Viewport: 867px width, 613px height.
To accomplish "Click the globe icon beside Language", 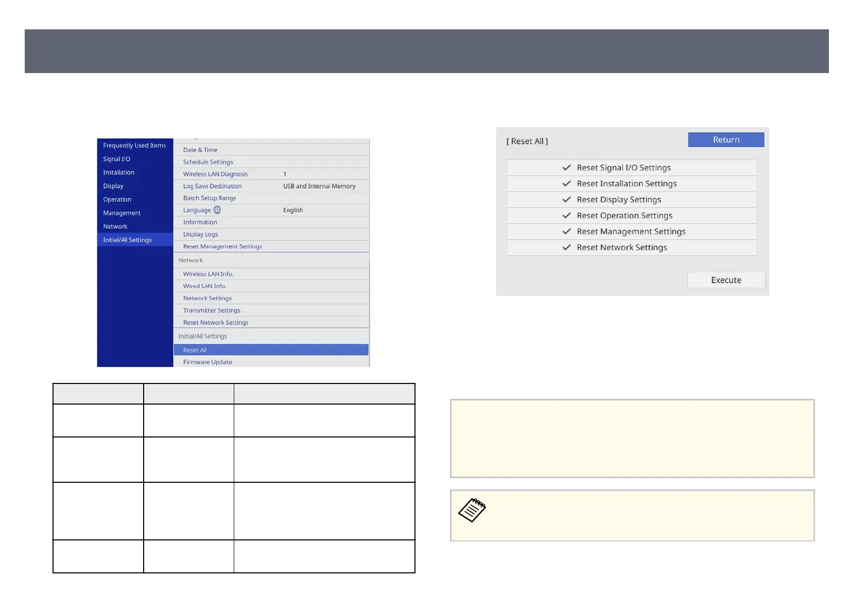I will point(217,210).
